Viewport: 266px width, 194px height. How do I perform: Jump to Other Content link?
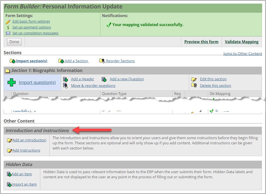coord(243,54)
